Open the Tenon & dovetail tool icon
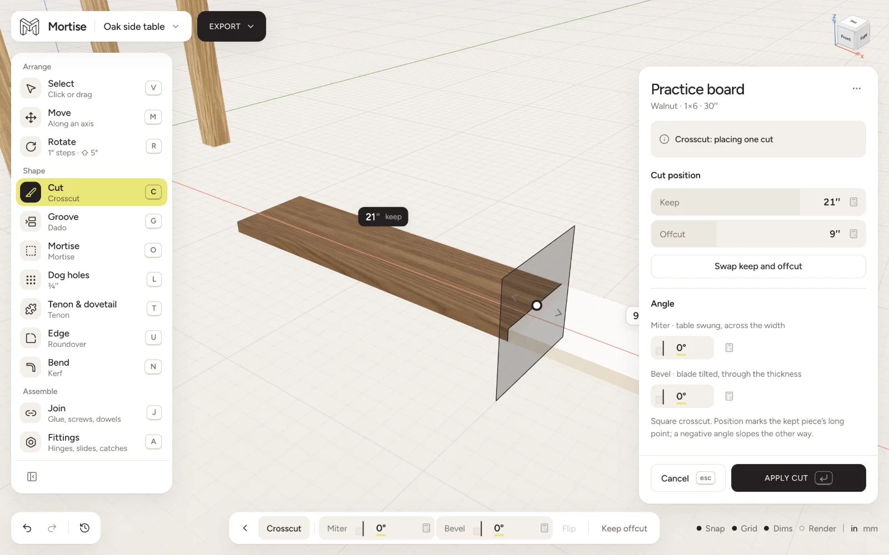Image resolution: width=889 pixels, height=555 pixels. 31,309
